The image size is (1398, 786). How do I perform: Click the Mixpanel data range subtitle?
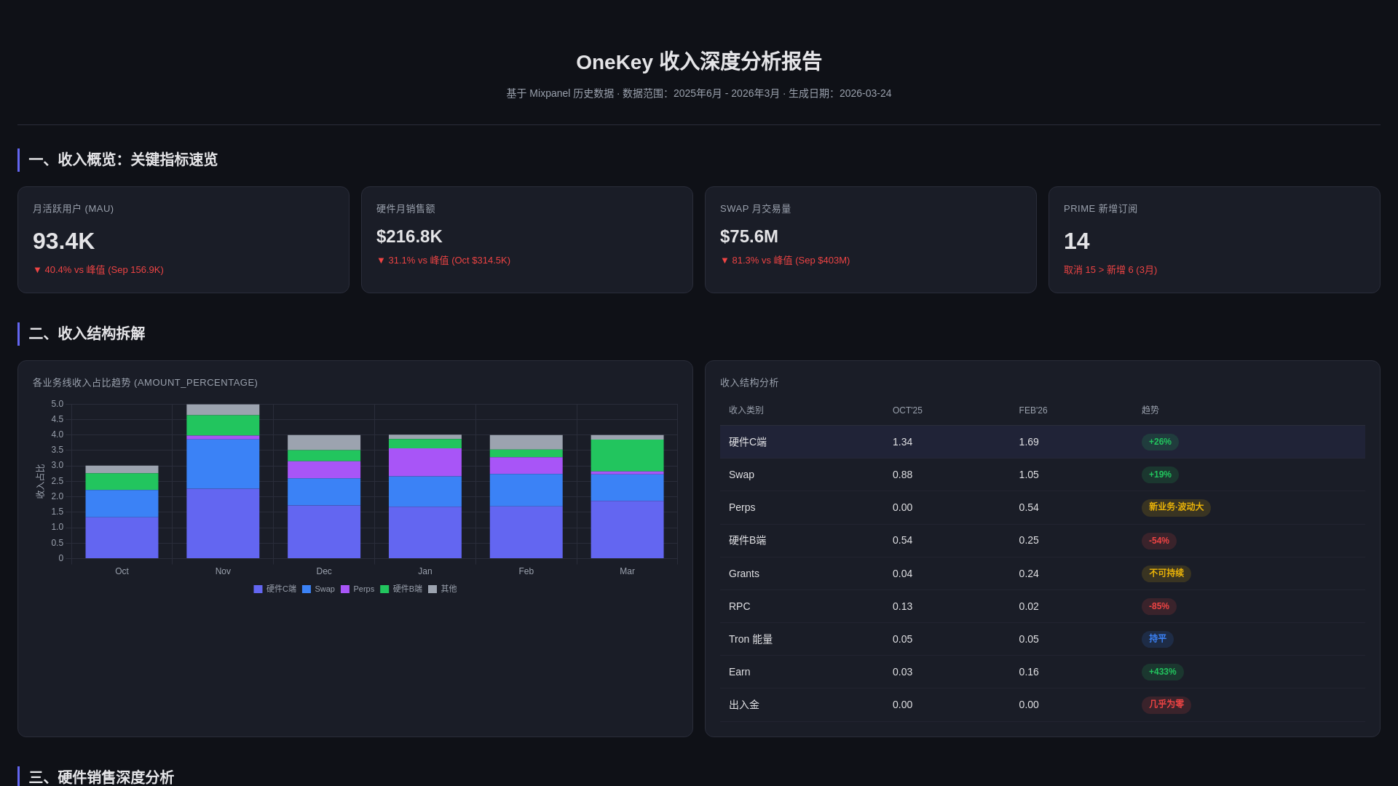[699, 94]
